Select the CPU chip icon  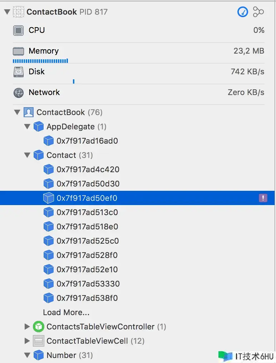pos(18,30)
